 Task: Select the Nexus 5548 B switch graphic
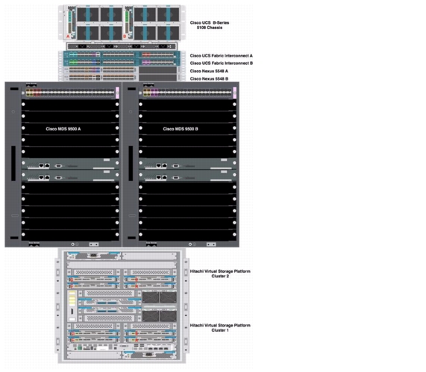122,78
